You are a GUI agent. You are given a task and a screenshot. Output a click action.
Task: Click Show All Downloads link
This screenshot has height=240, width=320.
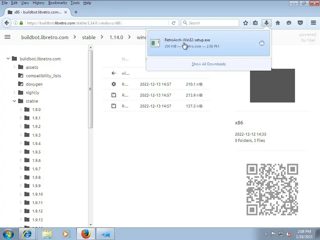(x=208, y=64)
